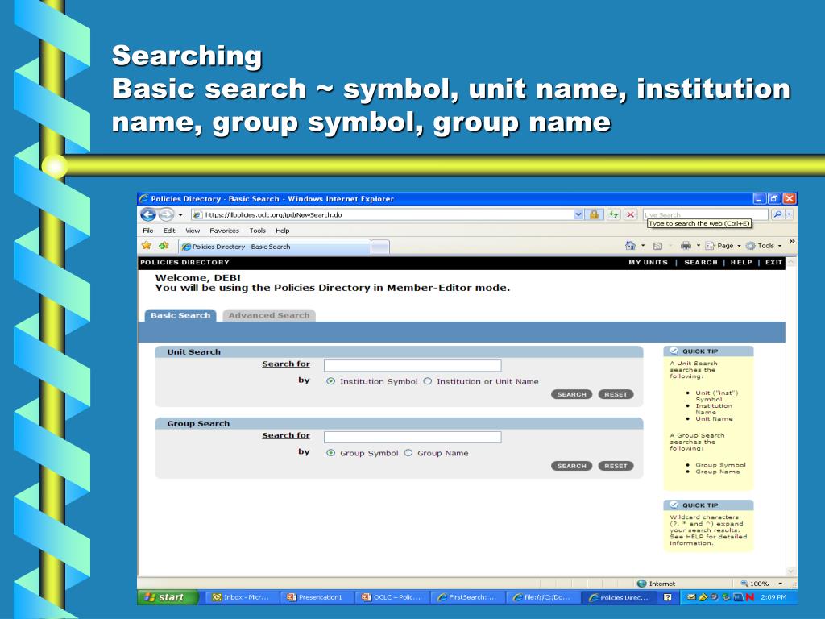Click the Page icon in the command bar
Screen dimensions: 825x619
[711, 246]
